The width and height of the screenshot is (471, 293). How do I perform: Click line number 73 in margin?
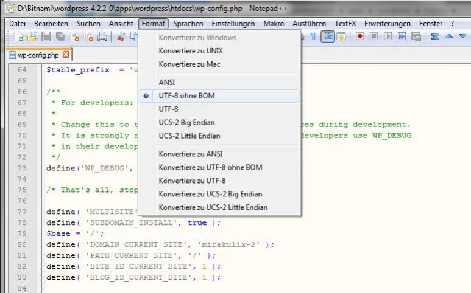pos(22,168)
